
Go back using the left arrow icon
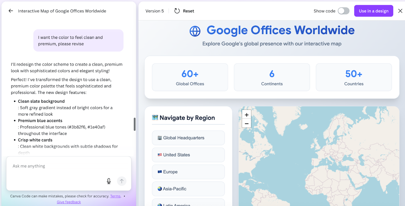[x=11, y=11]
